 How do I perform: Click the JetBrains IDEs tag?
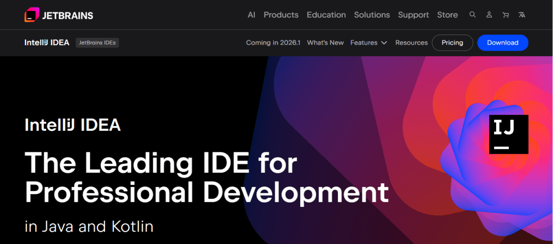98,43
